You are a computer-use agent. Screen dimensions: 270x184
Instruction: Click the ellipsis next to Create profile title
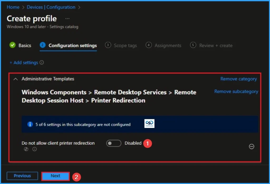coord(67,18)
